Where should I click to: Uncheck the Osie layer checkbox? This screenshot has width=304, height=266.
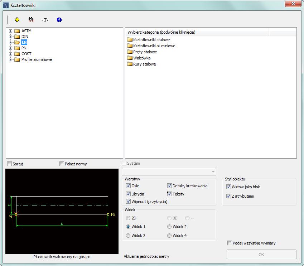click(128, 185)
